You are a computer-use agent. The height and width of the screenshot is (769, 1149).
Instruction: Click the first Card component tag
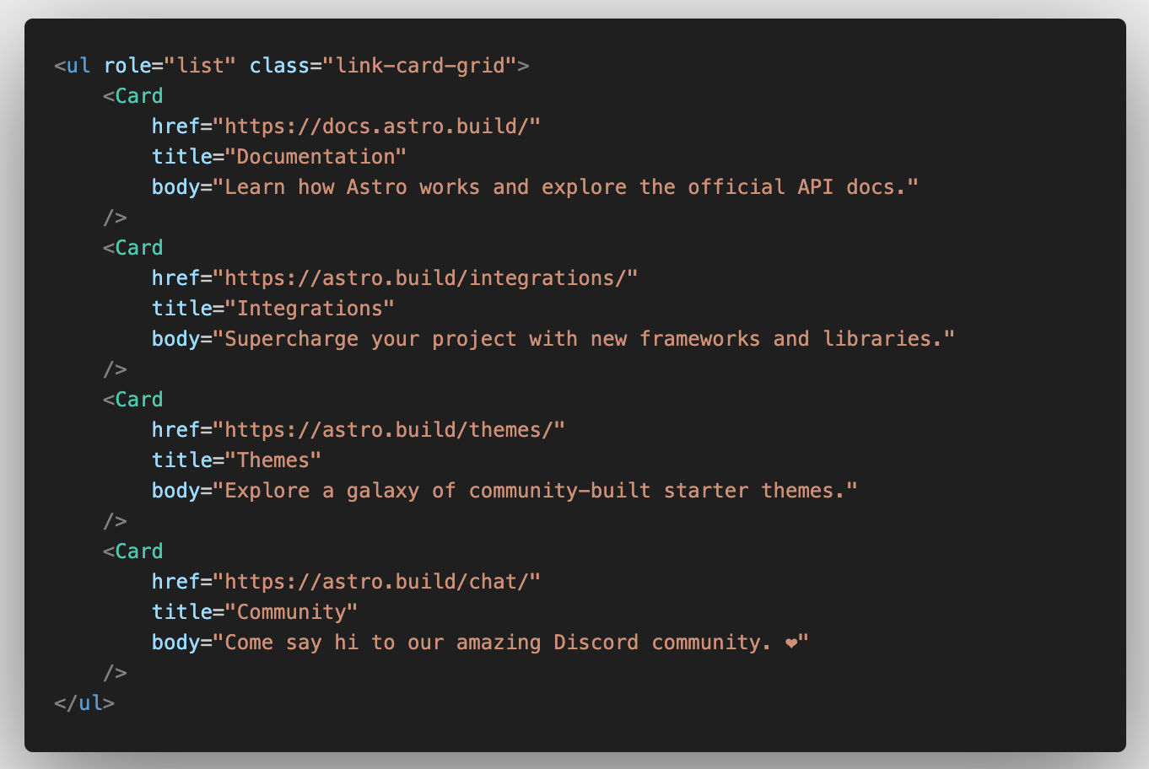coord(138,96)
